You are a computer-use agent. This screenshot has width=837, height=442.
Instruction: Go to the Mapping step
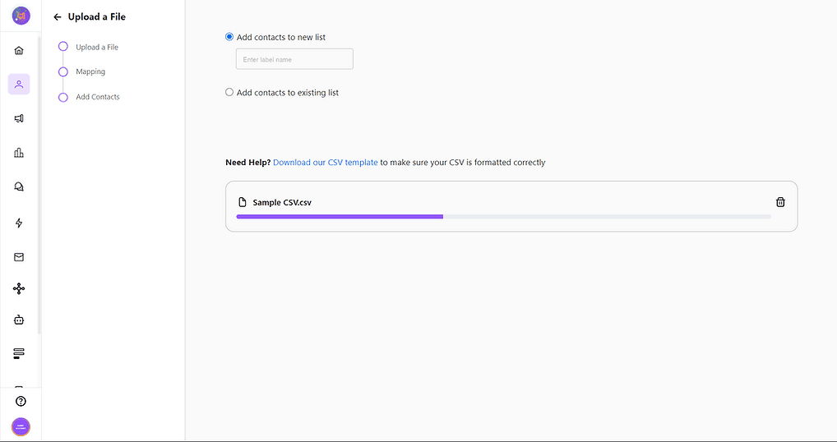pos(90,71)
